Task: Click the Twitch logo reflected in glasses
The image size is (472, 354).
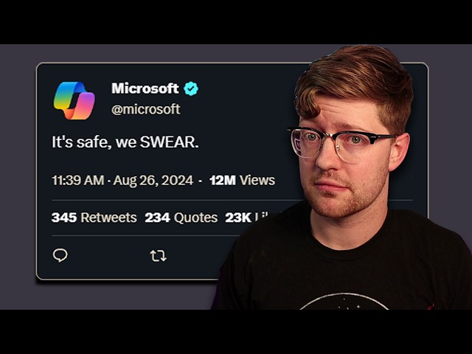Action: click(x=298, y=145)
